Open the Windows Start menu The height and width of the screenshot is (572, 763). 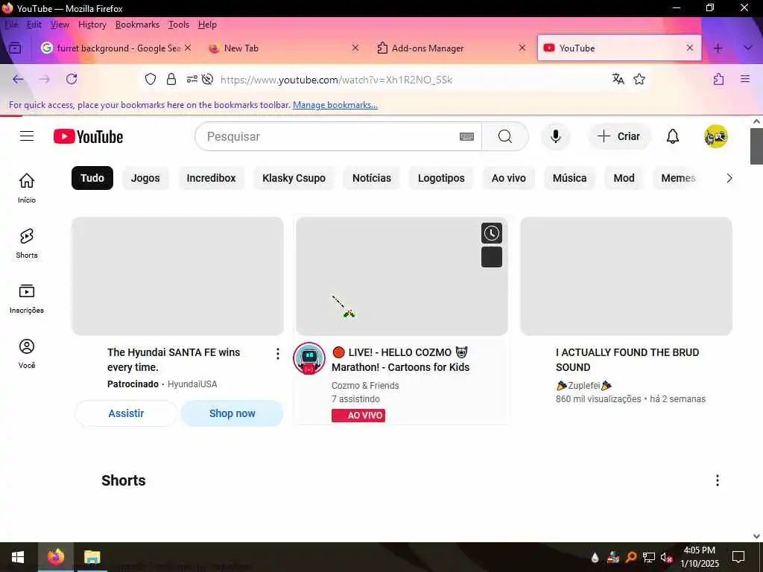tap(18, 557)
